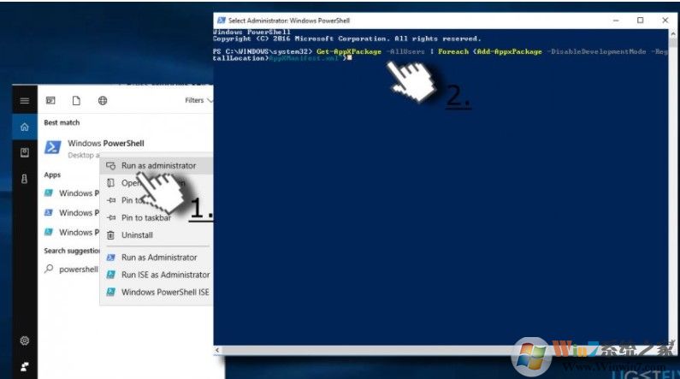Select Run as Administrator with PowerShell icon
680x379 pixels.
158,257
